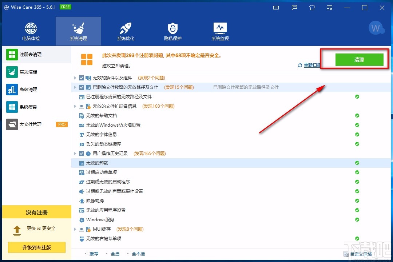Image resolution: width=393 pixels, height=262 pixels.
Task: Click font T icon beside 无效的字体信息
Action: (82, 135)
